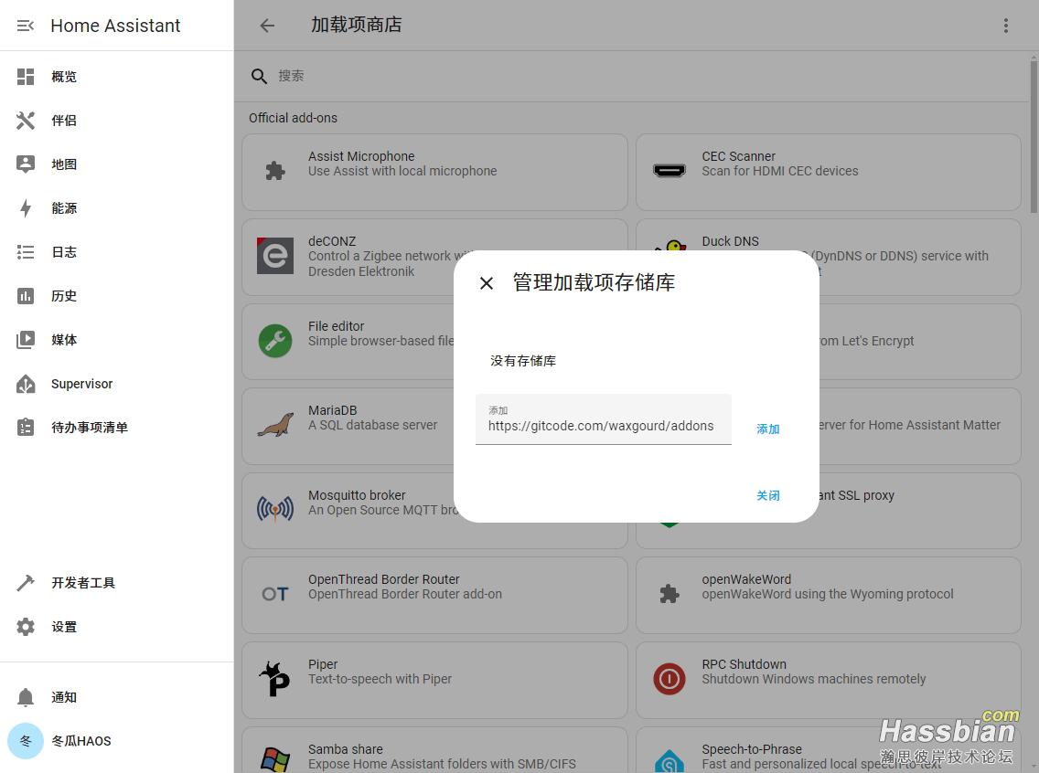Click the Speech-to-Phrase house icon
1039x773 pixels.
pos(669,761)
